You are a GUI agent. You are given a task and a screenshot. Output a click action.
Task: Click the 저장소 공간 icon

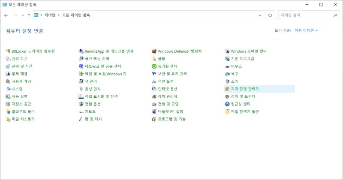point(8,104)
